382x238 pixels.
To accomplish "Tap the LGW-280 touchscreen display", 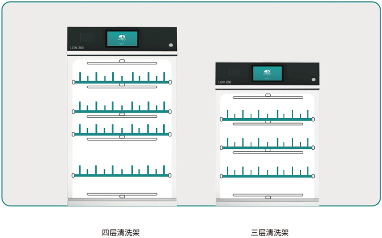I will pyautogui.click(x=267, y=74).
